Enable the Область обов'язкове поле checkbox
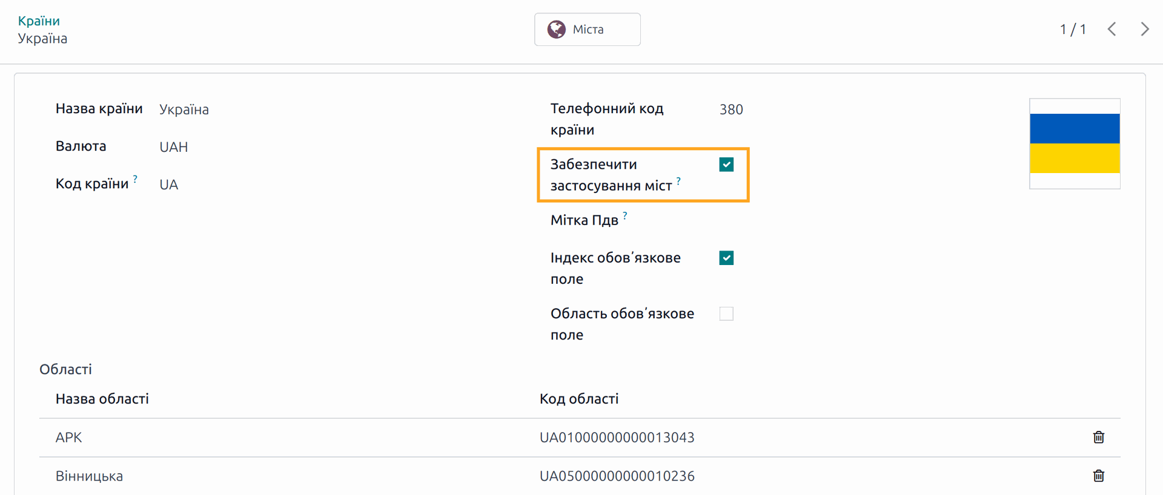 pos(726,313)
